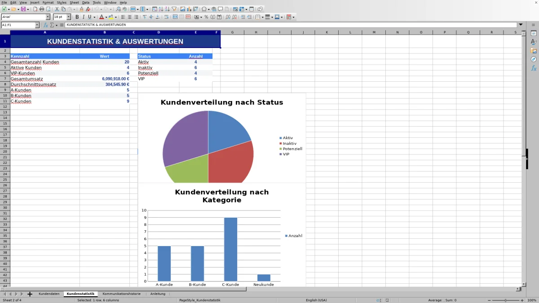
Task: Switch to the Kundendaten sheet tab
Action: pos(49,294)
